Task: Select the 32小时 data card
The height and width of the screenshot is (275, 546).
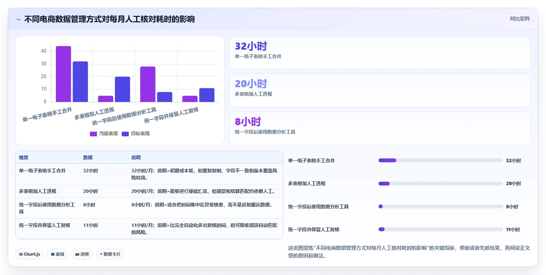Action: coord(380,53)
